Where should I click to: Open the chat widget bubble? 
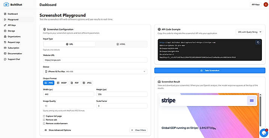pos(263,133)
